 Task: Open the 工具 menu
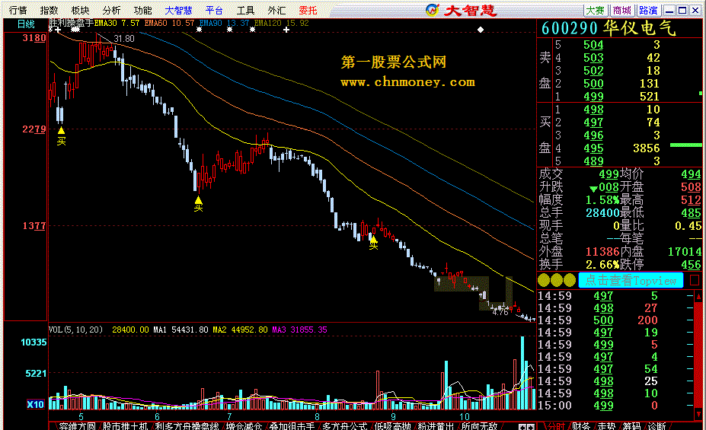point(245,11)
